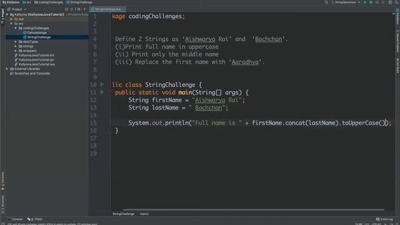
Task: Click StringChallenge in editor breadcrumb bar
Action: [x=123, y=214]
